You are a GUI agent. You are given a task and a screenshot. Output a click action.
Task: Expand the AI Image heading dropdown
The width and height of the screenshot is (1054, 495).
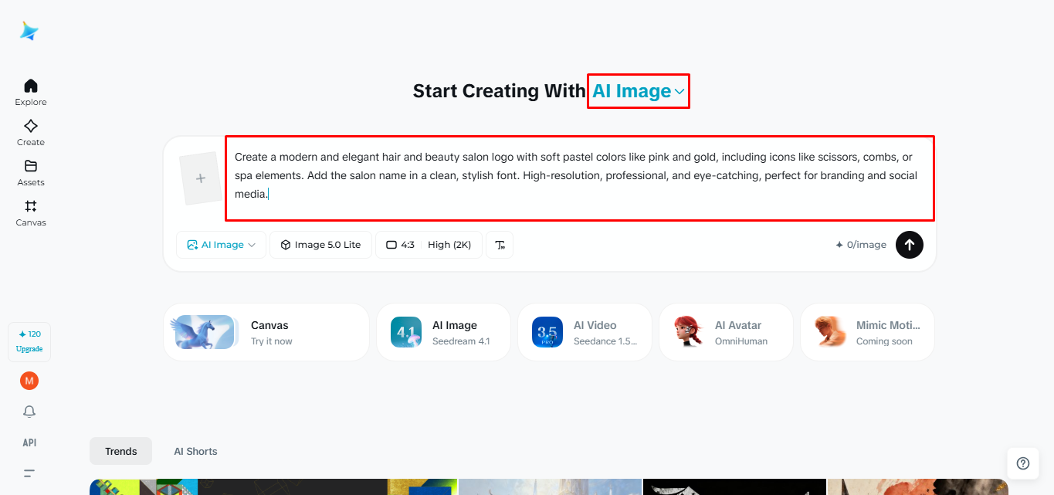tap(639, 91)
